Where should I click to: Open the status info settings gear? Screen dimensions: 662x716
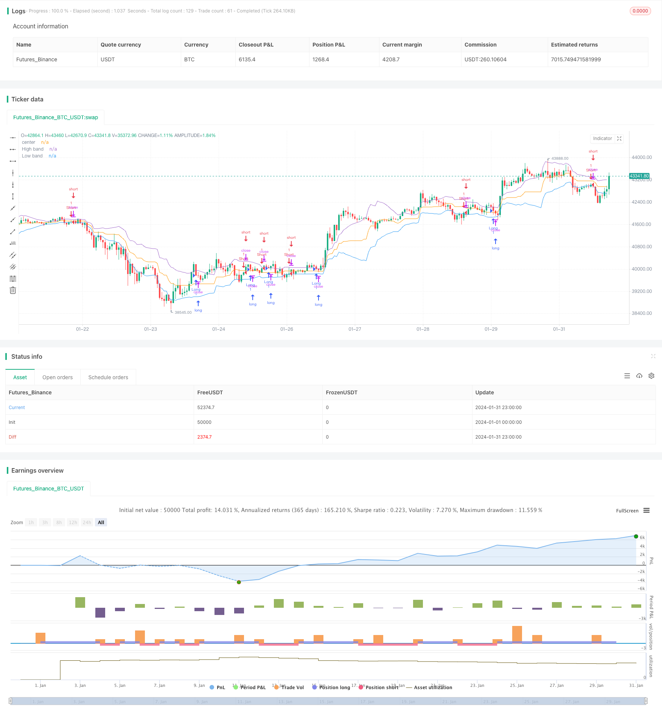pos(651,376)
